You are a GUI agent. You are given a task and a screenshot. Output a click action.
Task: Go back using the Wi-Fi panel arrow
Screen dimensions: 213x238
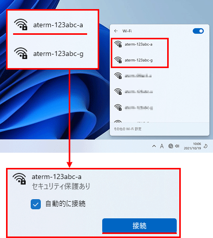(116, 31)
